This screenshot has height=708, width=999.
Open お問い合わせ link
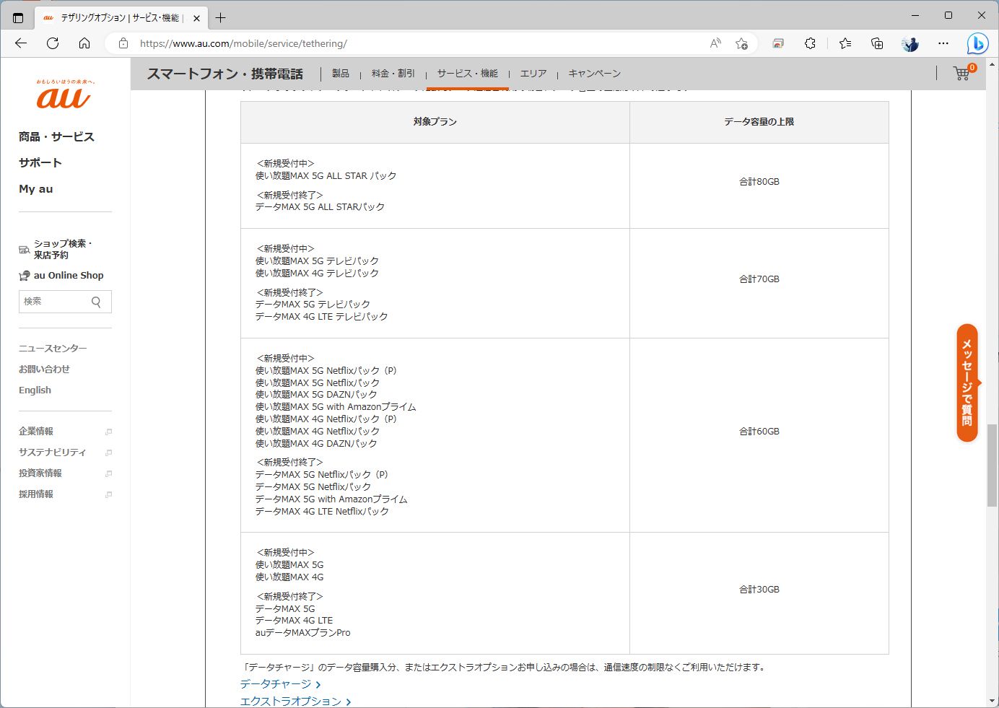tap(44, 369)
